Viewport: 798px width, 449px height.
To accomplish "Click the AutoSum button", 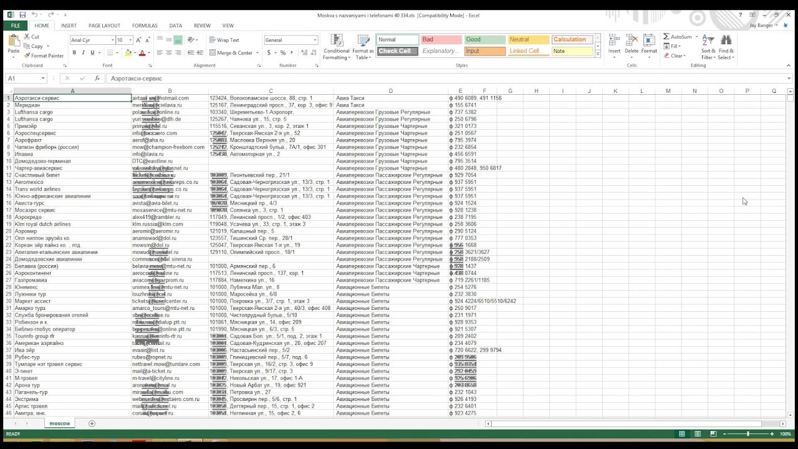I will [677, 37].
